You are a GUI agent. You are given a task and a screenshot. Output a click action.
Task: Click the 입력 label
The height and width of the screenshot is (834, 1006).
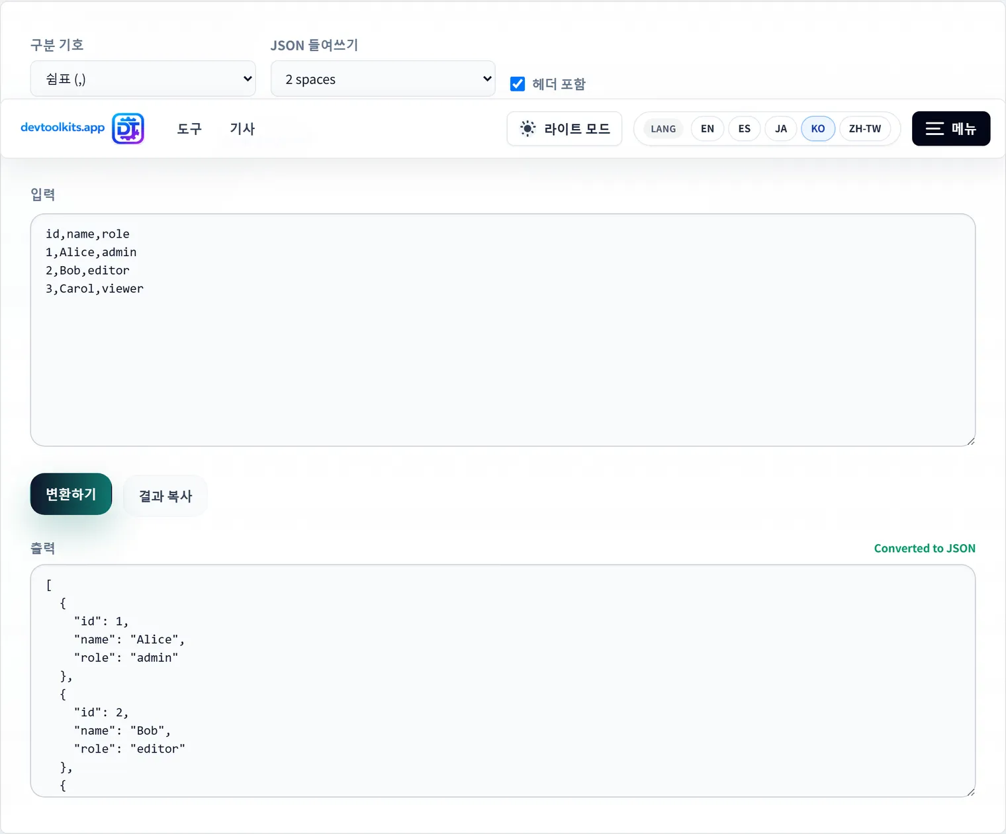point(43,195)
